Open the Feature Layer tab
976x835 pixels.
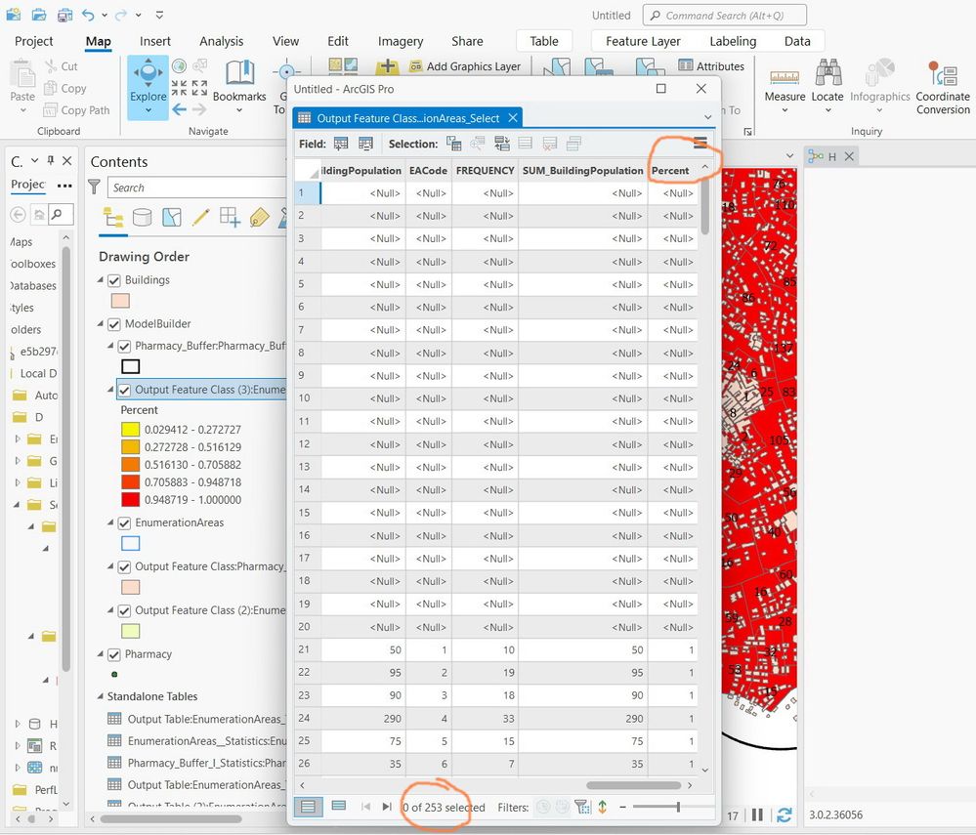643,41
